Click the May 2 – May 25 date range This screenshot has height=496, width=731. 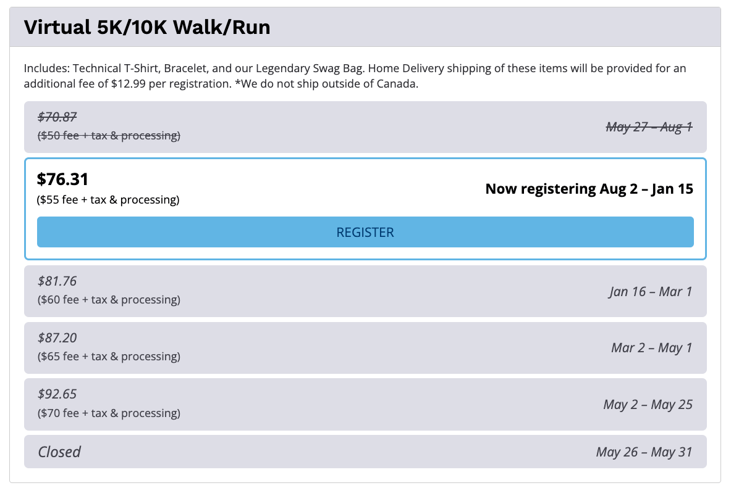pyautogui.click(x=648, y=405)
